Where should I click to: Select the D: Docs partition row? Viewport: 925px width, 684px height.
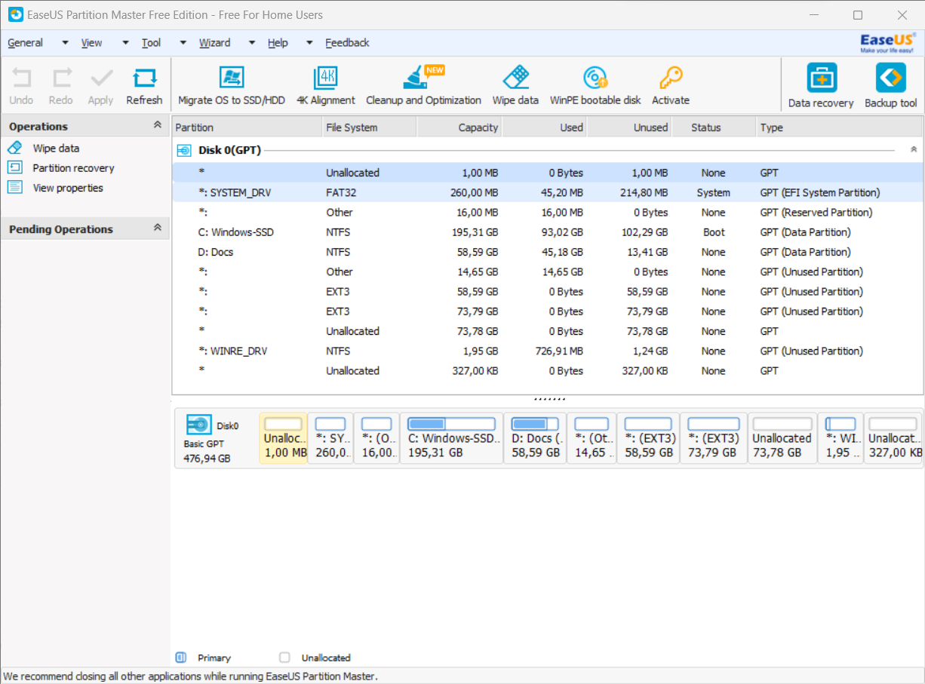pos(548,252)
